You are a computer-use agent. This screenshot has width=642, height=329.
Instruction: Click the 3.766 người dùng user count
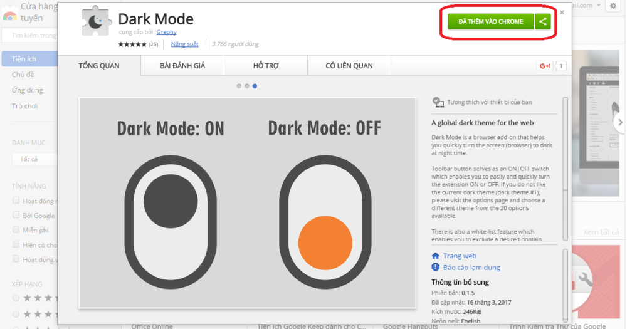pyautogui.click(x=236, y=44)
